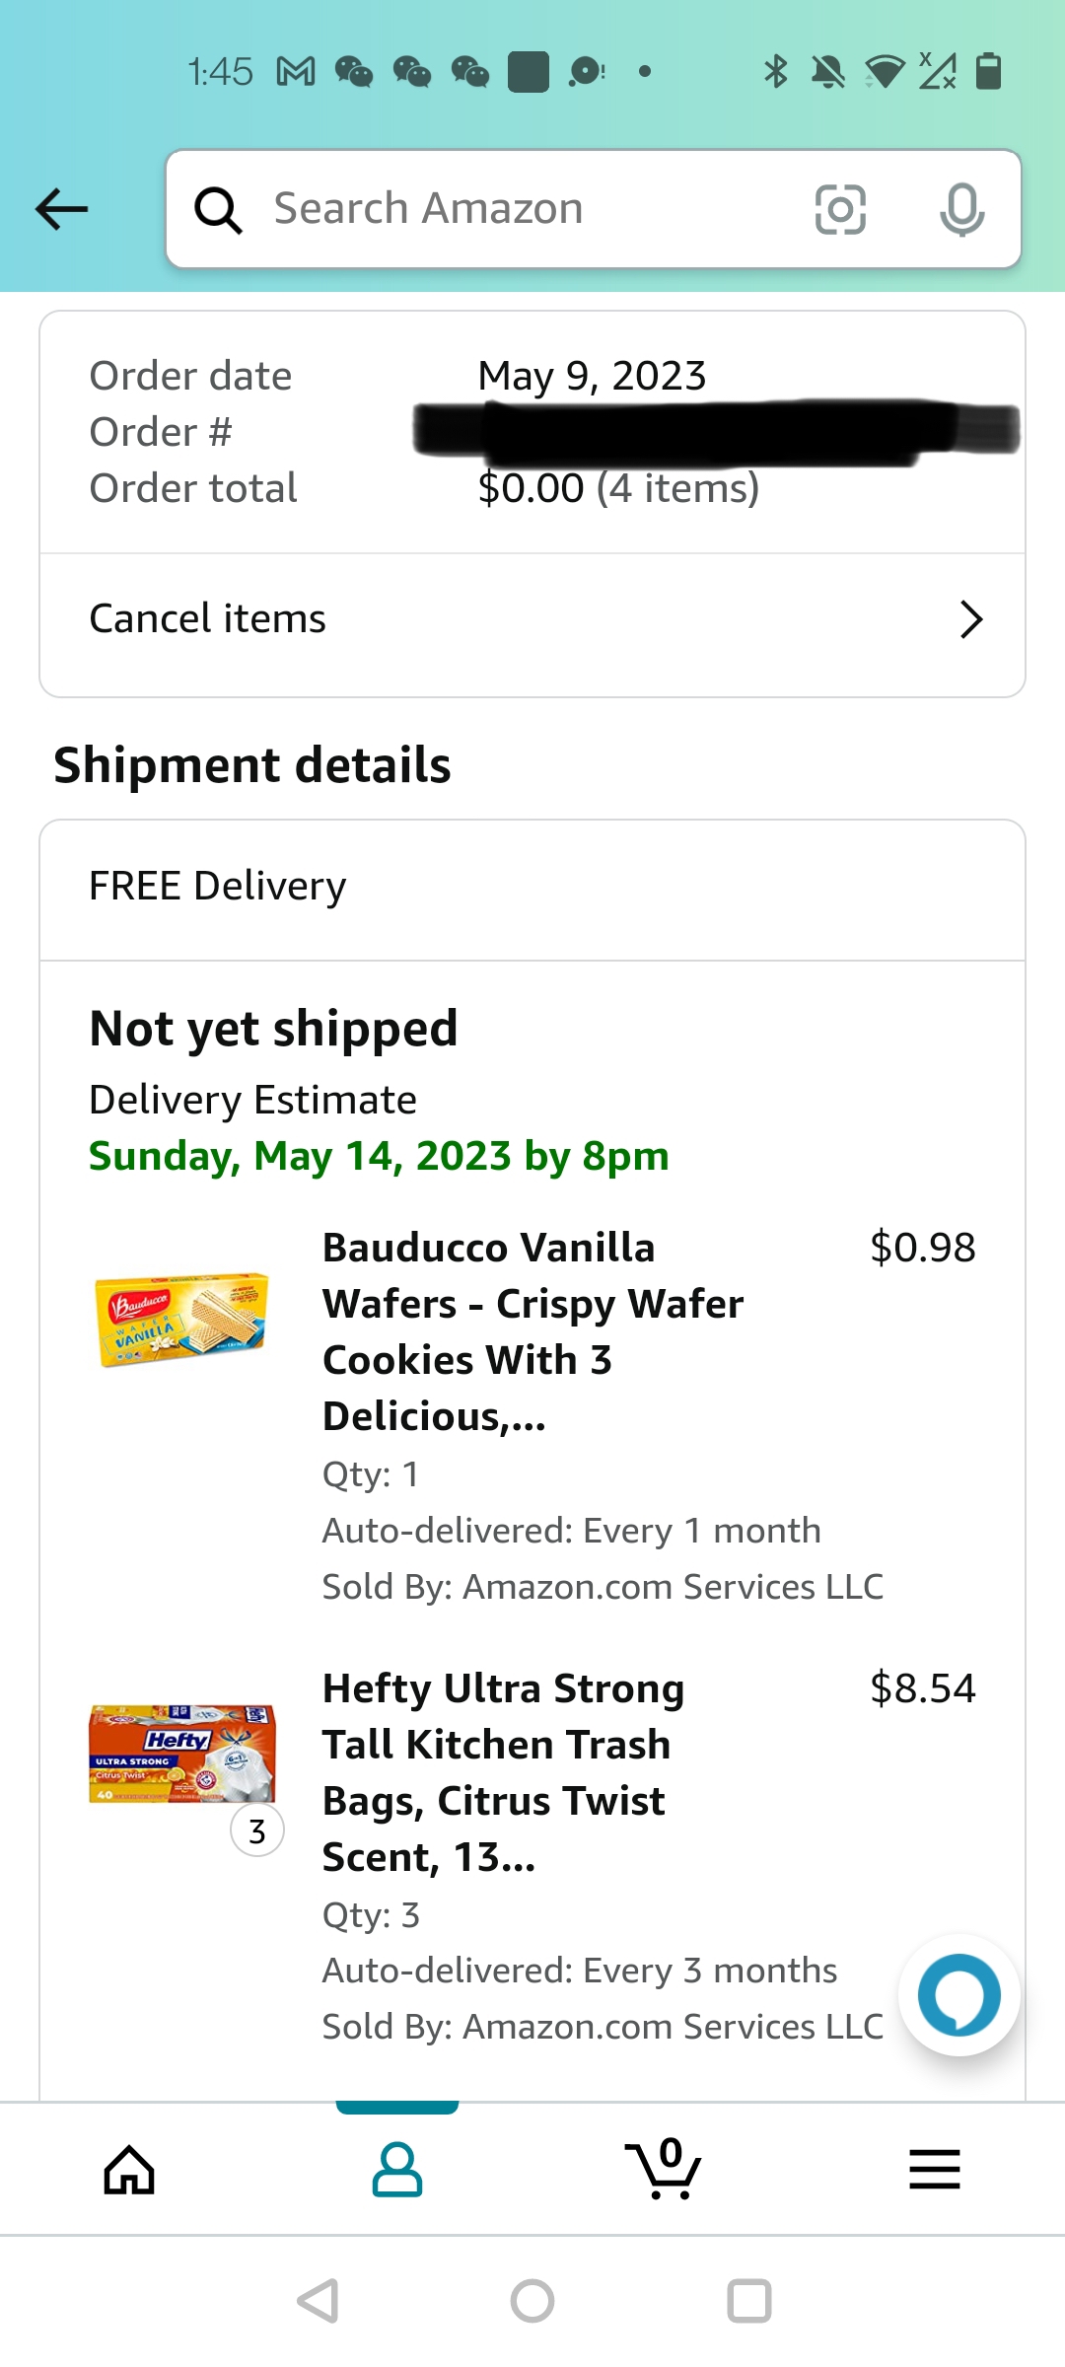Tap the Gmail notification status icon
Image resolution: width=1065 pixels, height=2367 pixels.
296,72
